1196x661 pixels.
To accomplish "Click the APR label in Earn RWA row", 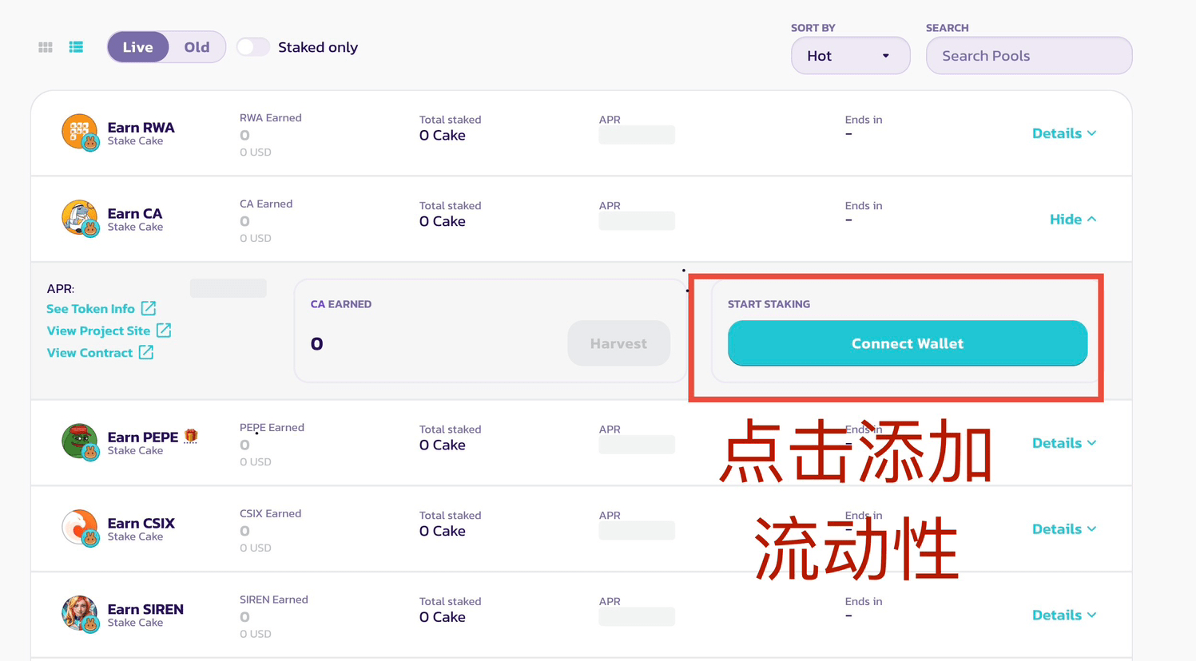I will pos(610,120).
